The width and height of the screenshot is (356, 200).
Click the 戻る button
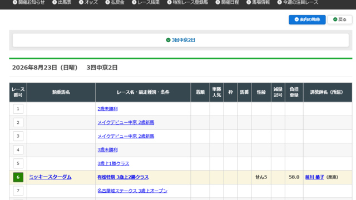[340, 19]
